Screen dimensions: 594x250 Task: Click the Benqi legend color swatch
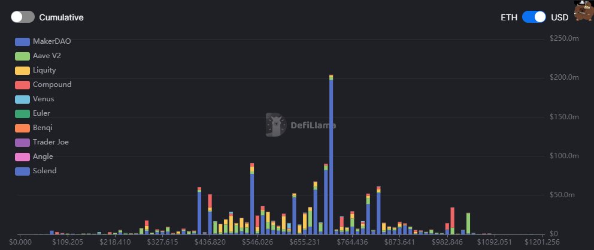click(x=22, y=128)
